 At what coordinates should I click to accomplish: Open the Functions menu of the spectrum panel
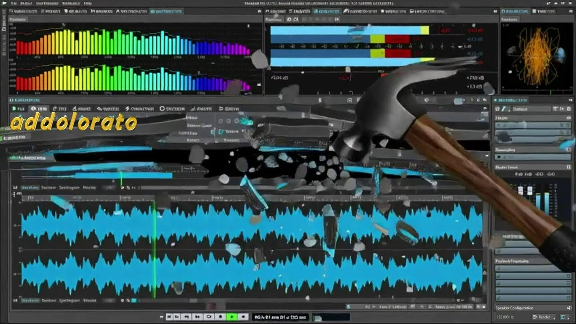(18, 19)
